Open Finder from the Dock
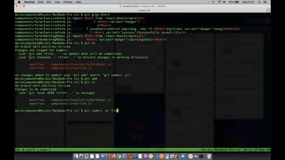The height and width of the screenshot is (160, 285). (x=76, y=156)
